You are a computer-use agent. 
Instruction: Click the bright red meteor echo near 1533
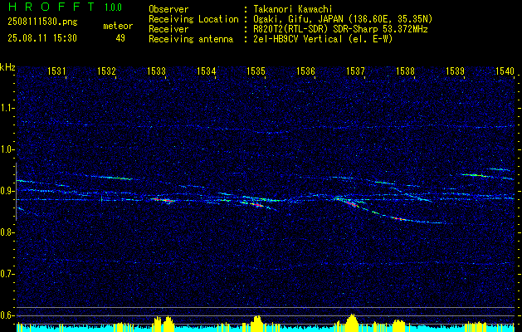click(x=162, y=200)
